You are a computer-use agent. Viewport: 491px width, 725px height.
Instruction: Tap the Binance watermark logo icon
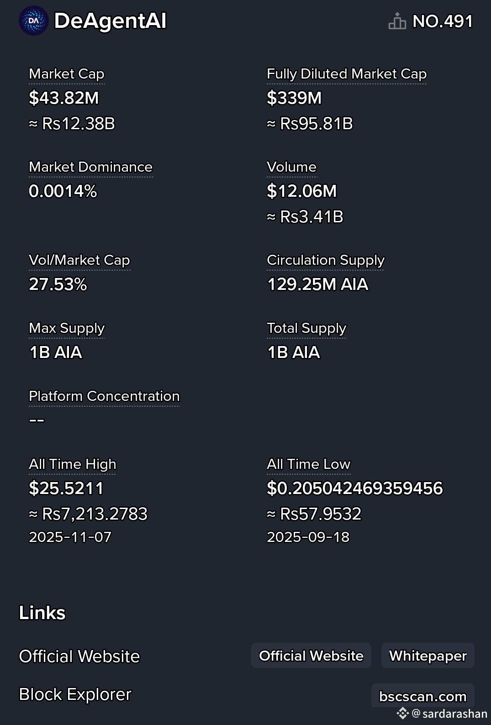tap(402, 713)
